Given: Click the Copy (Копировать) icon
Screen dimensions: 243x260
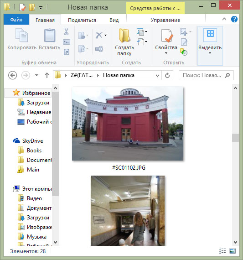Looking at the screenshot, I should point(22,35).
